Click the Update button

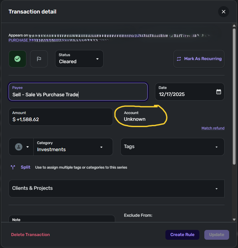(217, 235)
